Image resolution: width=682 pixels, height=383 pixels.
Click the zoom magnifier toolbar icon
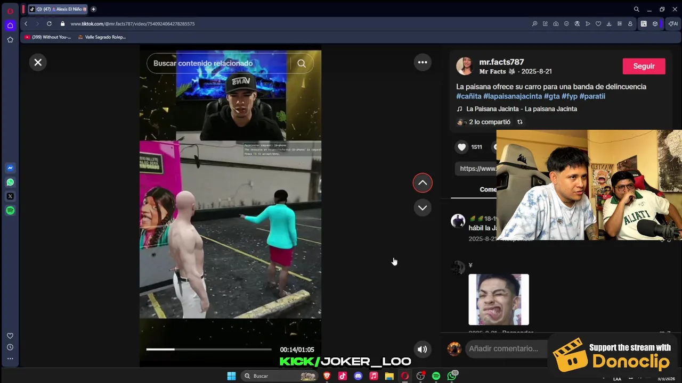click(534, 24)
